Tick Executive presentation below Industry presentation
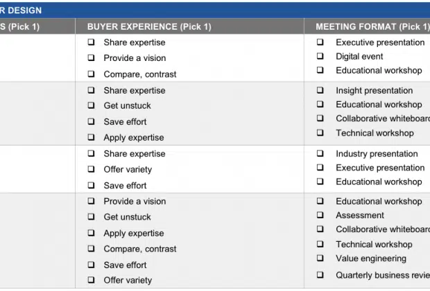This screenshot has height=291, width=430. tap(320, 168)
